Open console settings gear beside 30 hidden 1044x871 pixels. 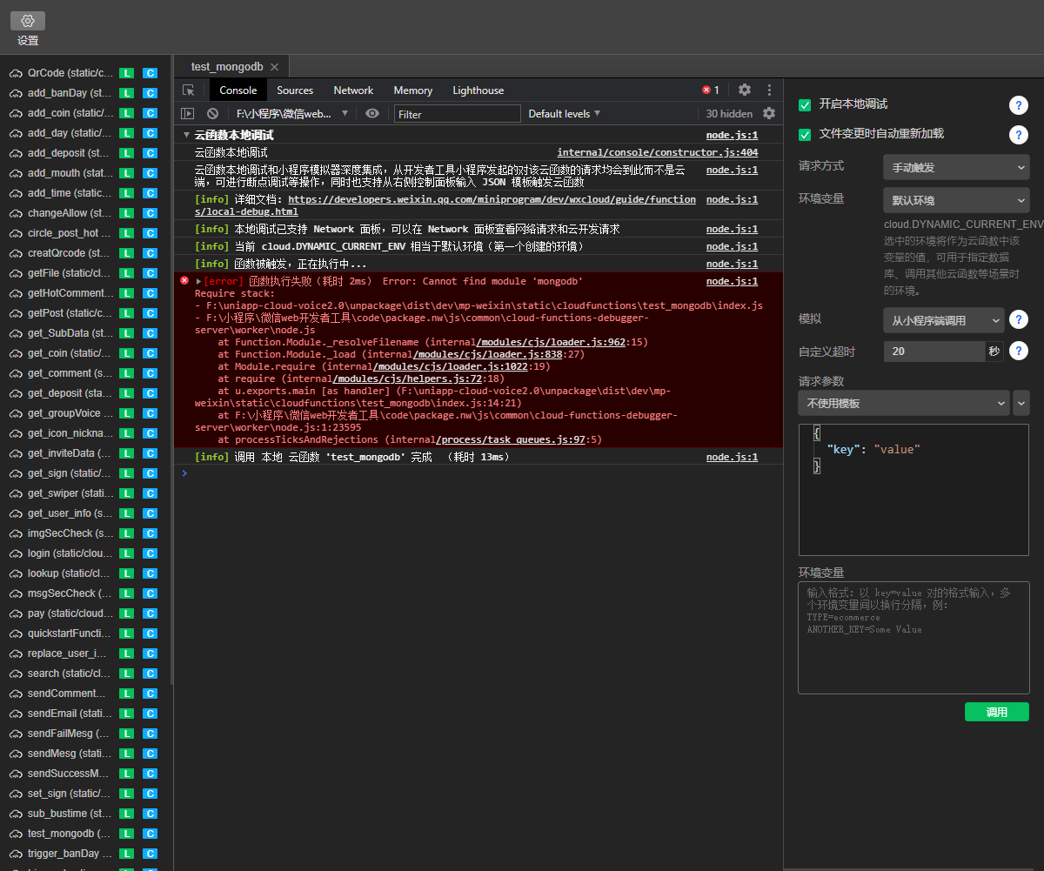pos(769,113)
